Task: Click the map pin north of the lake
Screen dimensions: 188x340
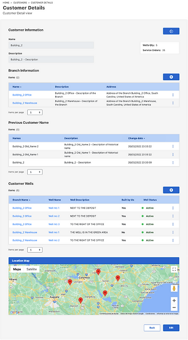Action: [105, 293]
